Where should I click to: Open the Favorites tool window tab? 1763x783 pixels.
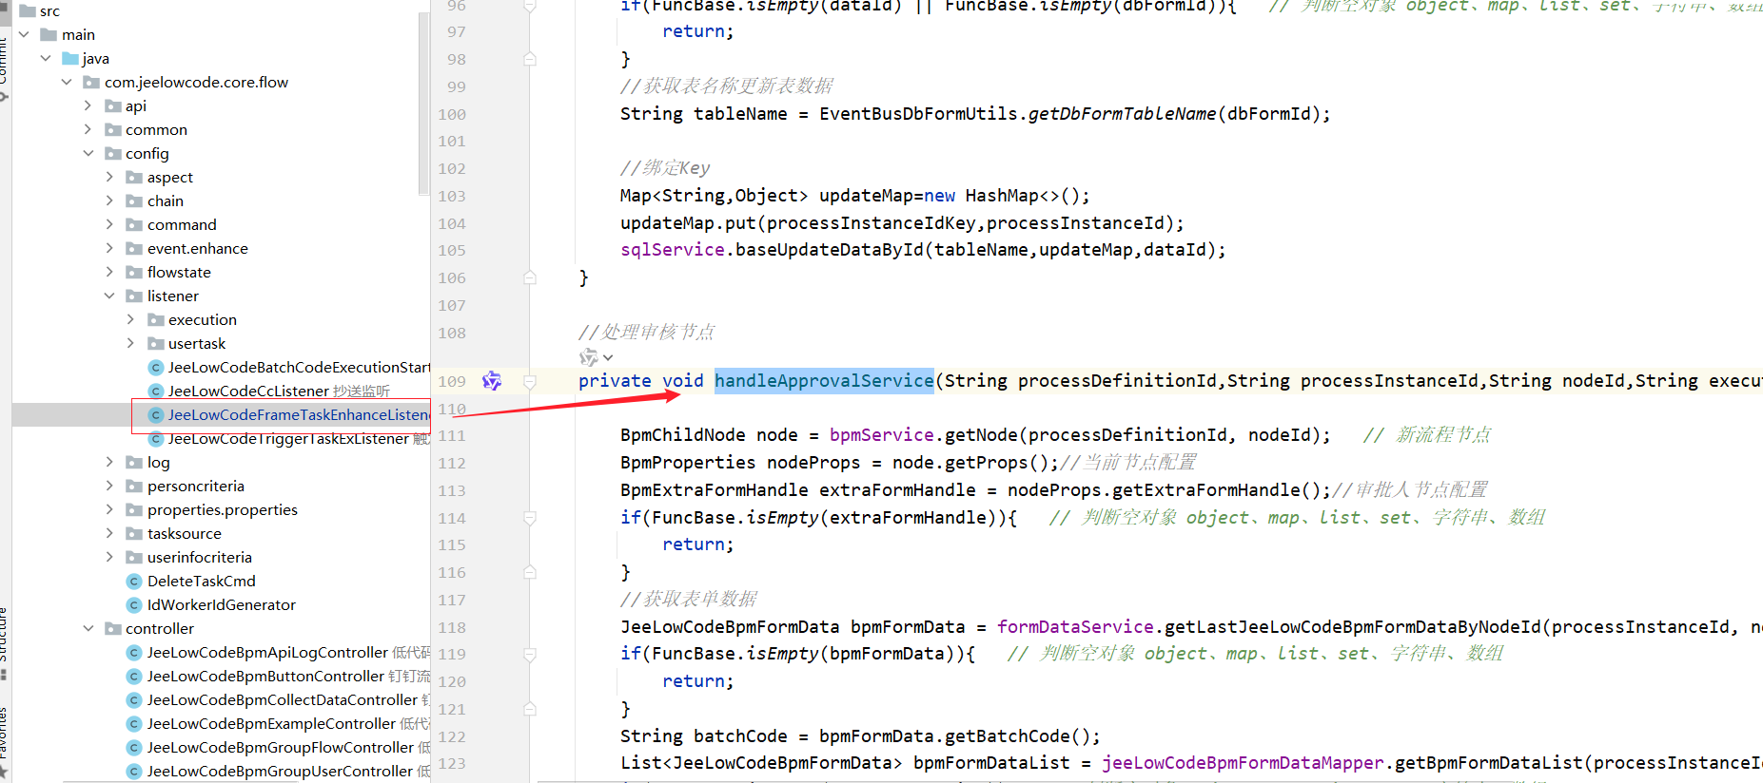pos(4,732)
